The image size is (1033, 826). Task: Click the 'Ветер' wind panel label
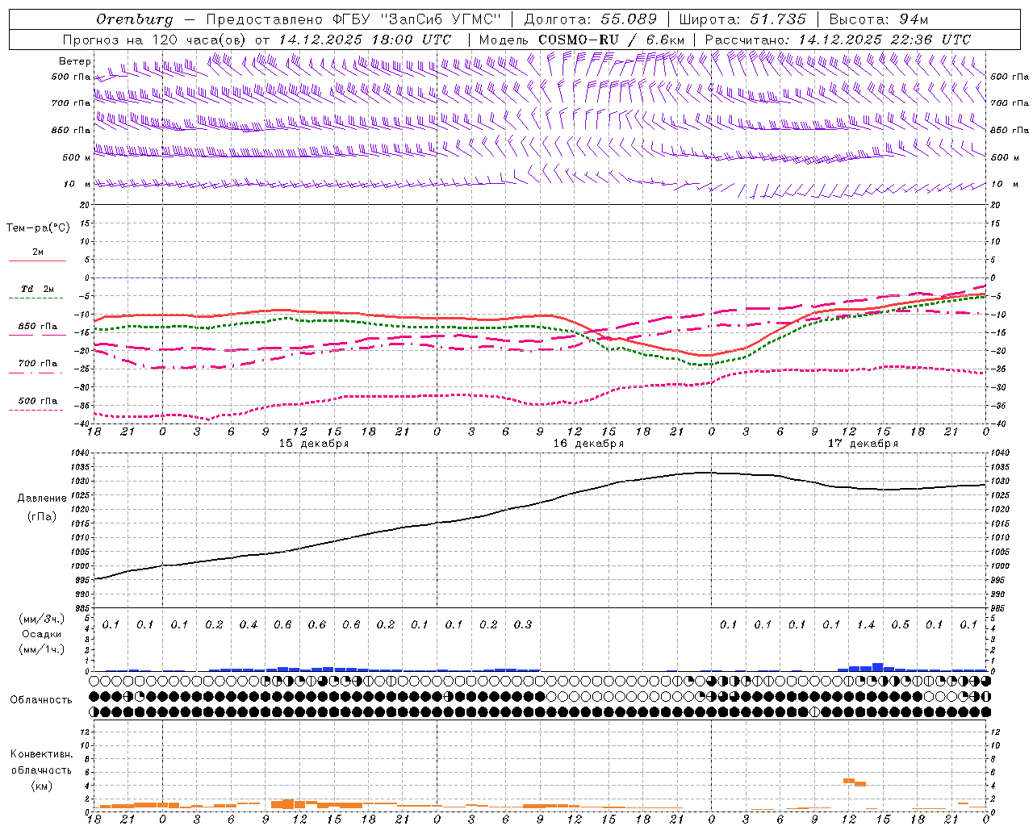[75, 61]
